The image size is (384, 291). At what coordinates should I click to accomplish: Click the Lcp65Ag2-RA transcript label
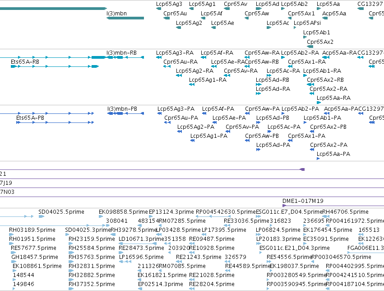(x=194, y=71)
